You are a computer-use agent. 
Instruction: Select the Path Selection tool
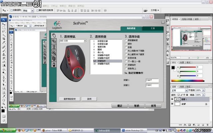(x=4, y=85)
